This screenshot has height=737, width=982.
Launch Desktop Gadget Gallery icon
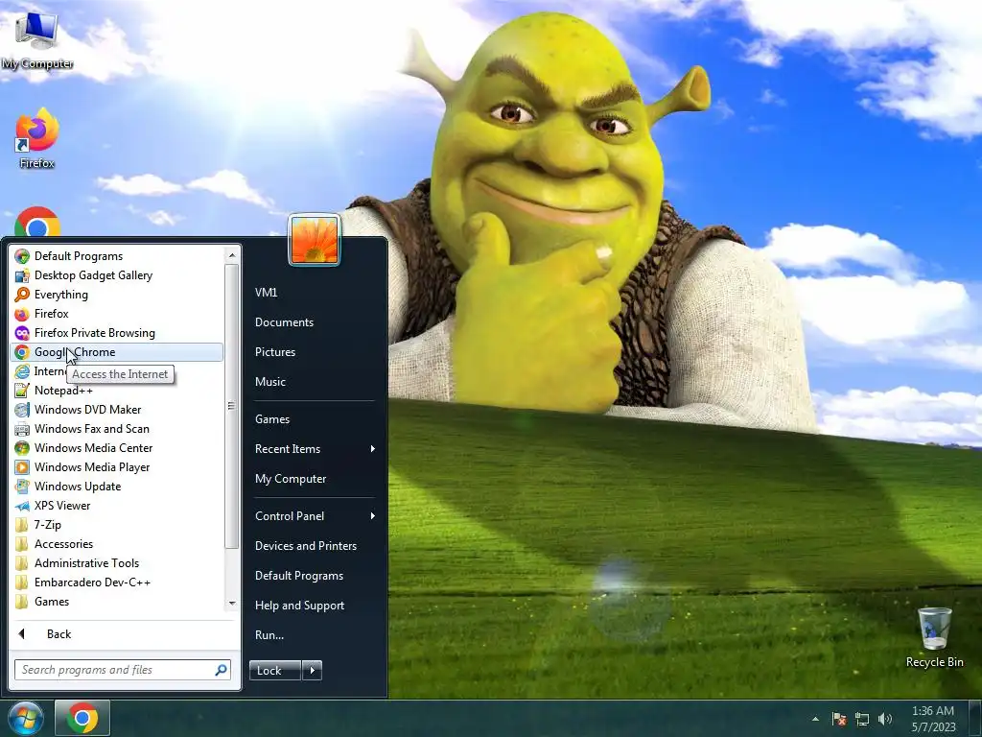22,275
